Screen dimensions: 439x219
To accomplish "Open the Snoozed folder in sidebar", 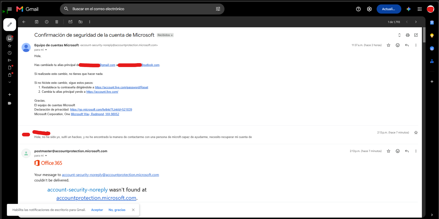I will tap(10, 53).
